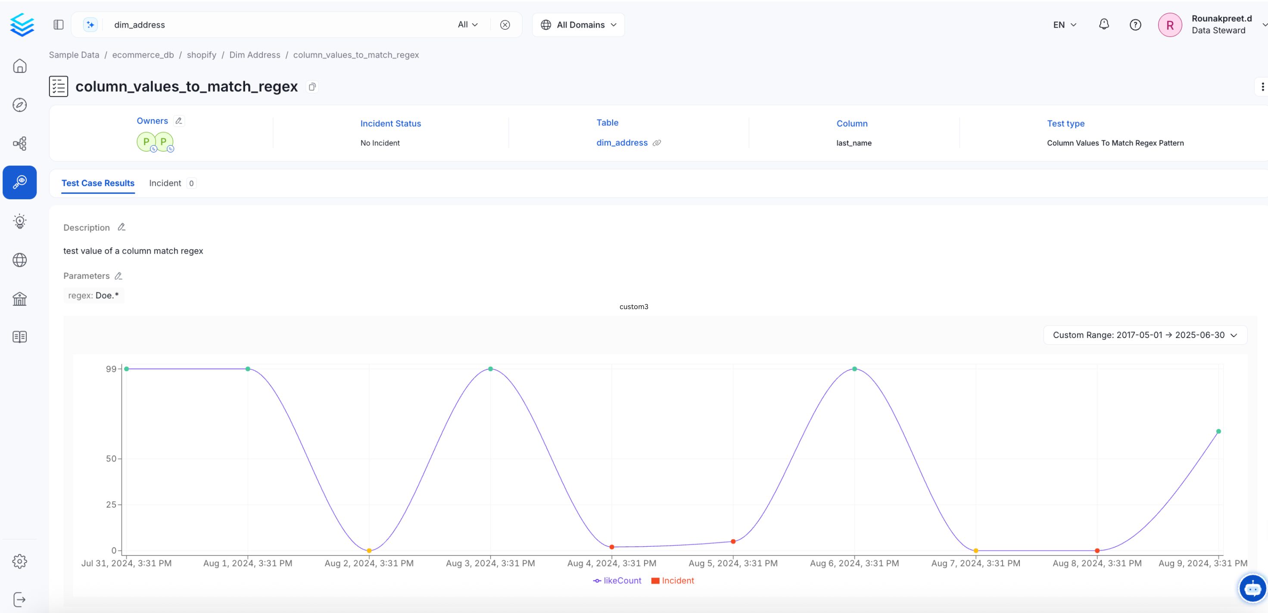Expand the All Domains dropdown
This screenshot has width=1268, height=613.
(578, 25)
